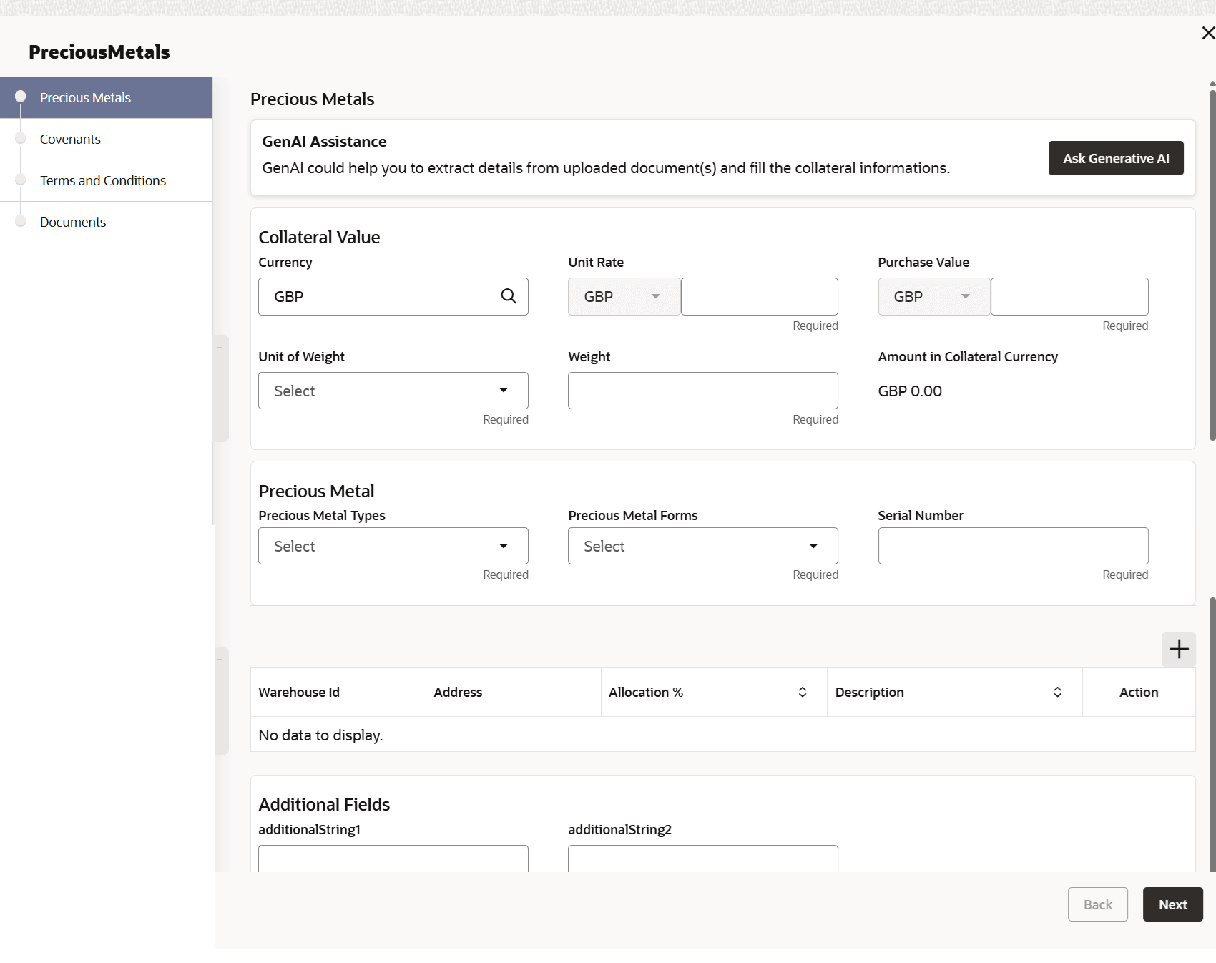The width and height of the screenshot is (1216, 963).
Task: Open the Purchase Value currency dropdown
Action: [933, 296]
